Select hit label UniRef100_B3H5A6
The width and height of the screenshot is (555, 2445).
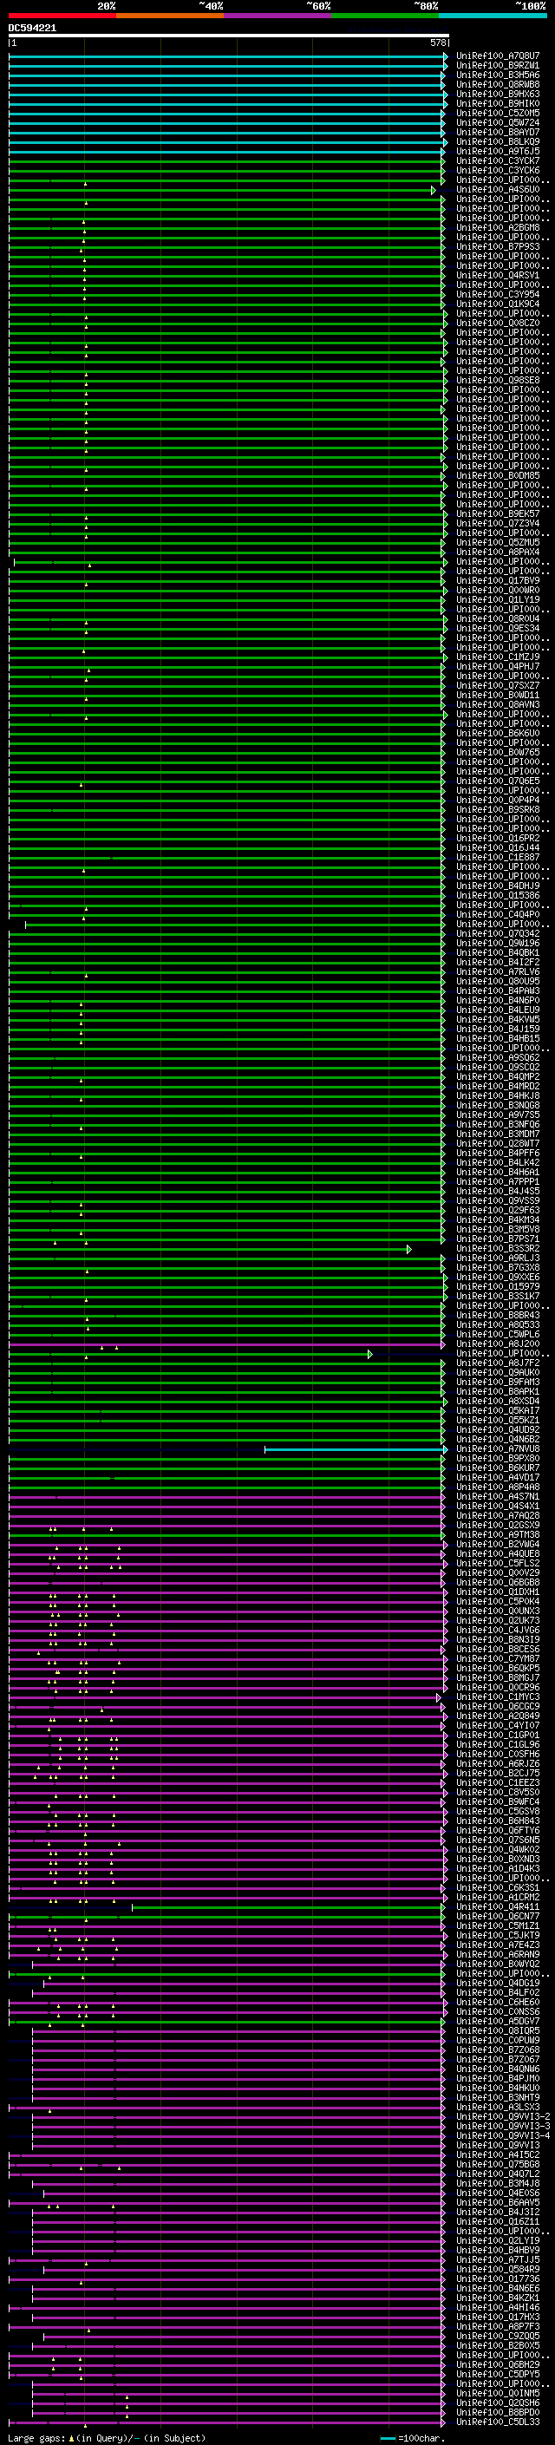pyautogui.click(x=498, y=75)
